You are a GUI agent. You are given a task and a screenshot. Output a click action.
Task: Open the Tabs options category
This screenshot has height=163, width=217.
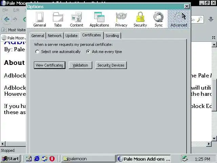point(58,19)
